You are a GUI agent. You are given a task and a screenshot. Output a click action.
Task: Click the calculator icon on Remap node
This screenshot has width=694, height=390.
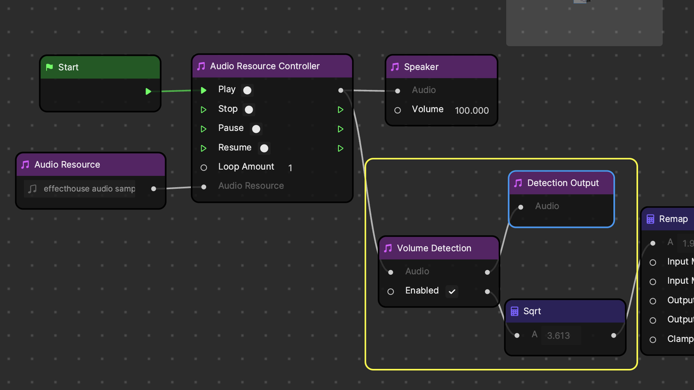coord(651,219)
